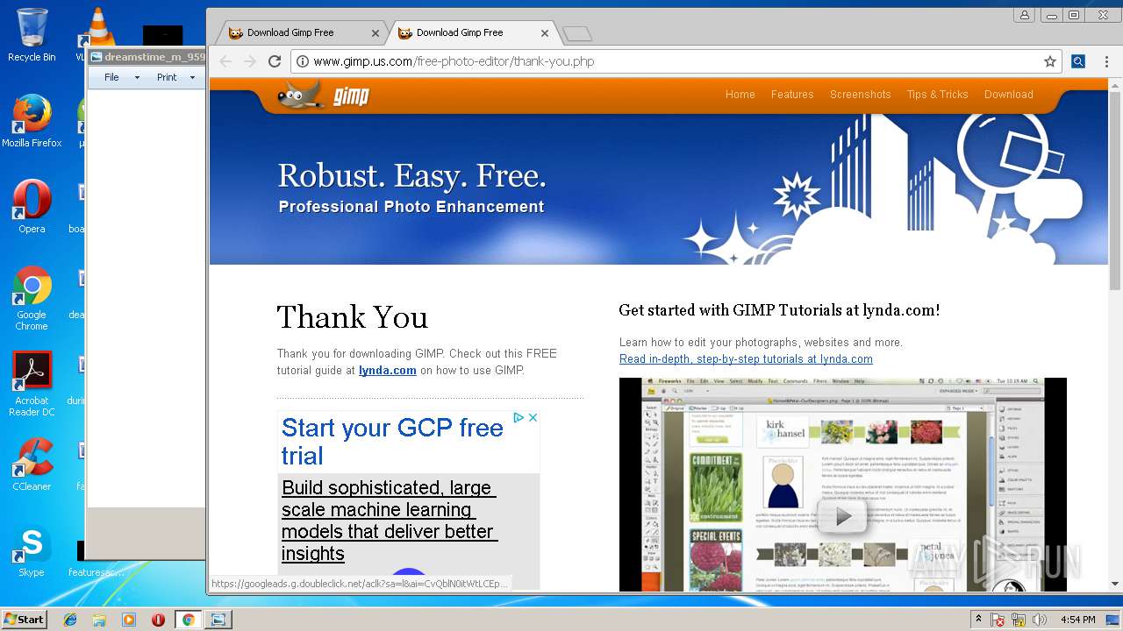Click the taskbar clock showing 4:54 PM
The height and width of the screenshot is (631, 1123).
tap(1078, 620)
